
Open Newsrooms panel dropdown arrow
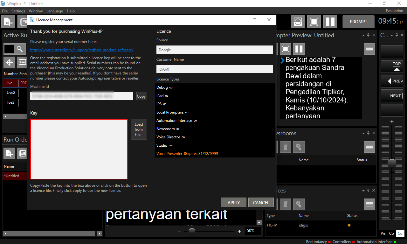(363, 133)
